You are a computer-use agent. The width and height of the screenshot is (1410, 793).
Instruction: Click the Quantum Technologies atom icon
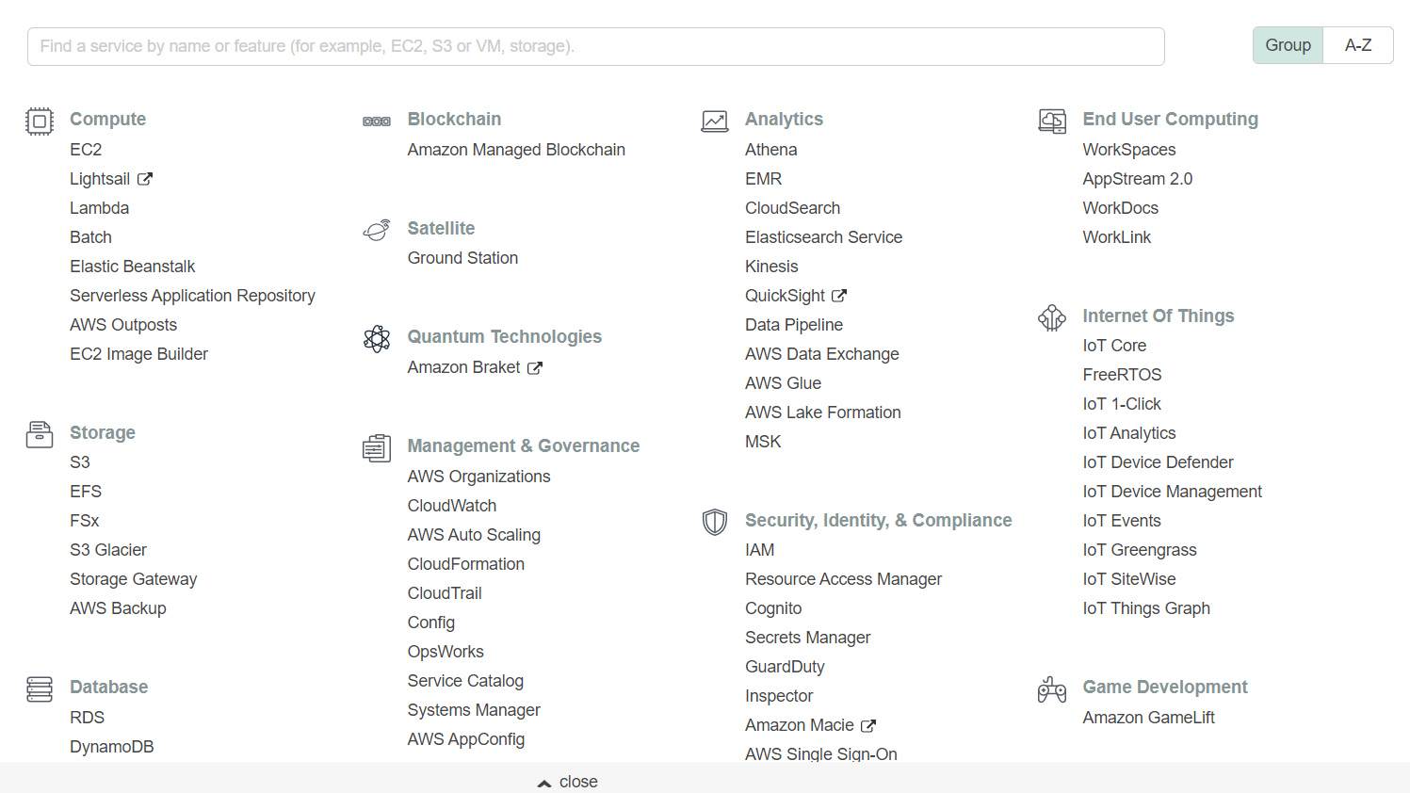377,338
